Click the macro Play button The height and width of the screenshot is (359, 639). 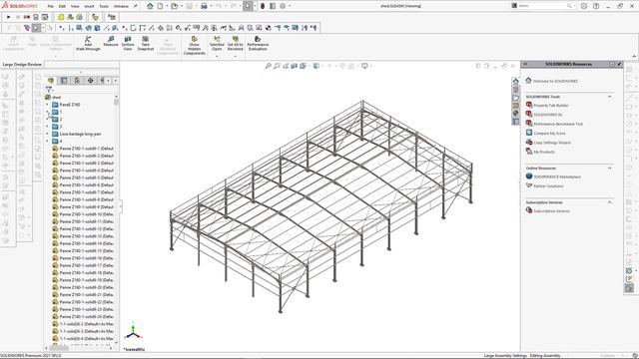(x=8, y=17)
